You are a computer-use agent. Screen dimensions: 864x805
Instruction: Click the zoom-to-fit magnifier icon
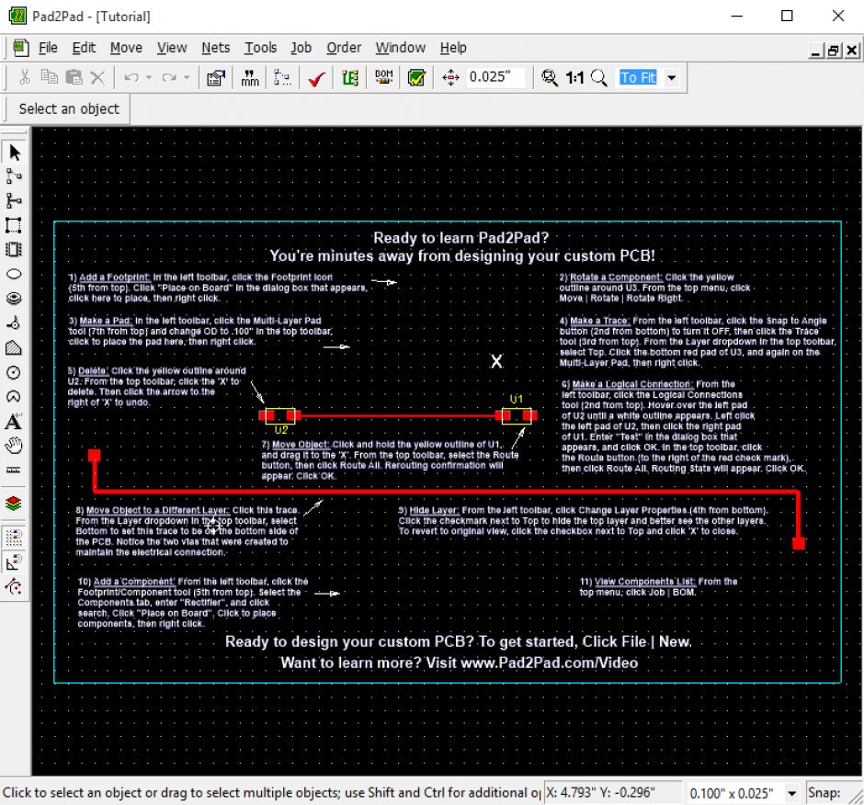point(549,77)
